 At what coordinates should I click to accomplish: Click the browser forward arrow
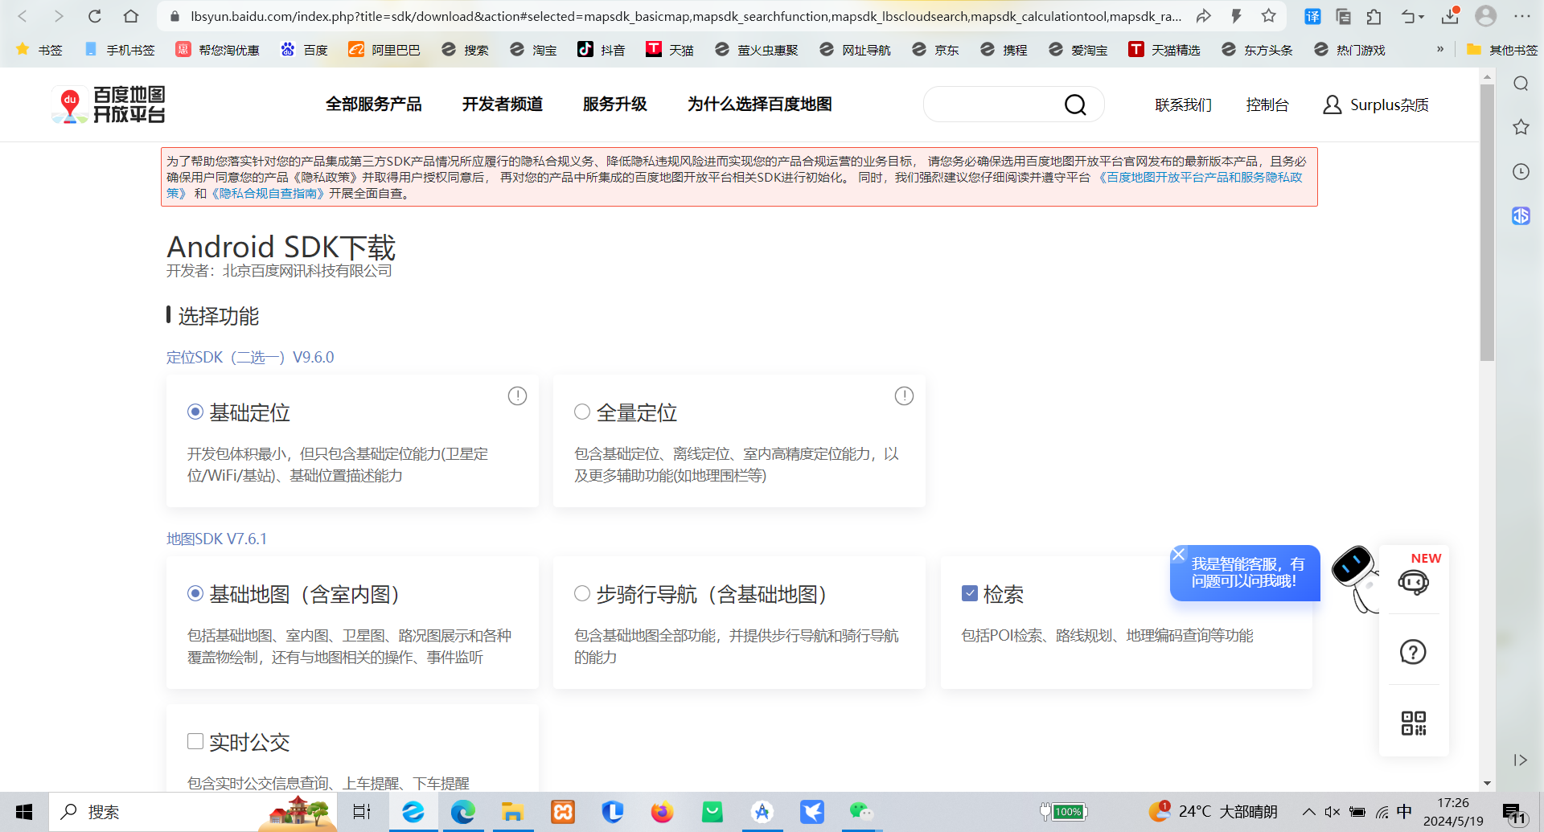click(x=58, y=16)
